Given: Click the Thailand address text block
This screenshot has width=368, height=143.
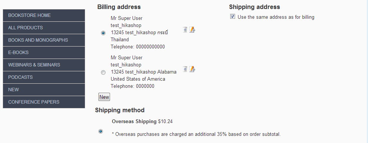Looking at the screenshot, I should click(140, 32).
